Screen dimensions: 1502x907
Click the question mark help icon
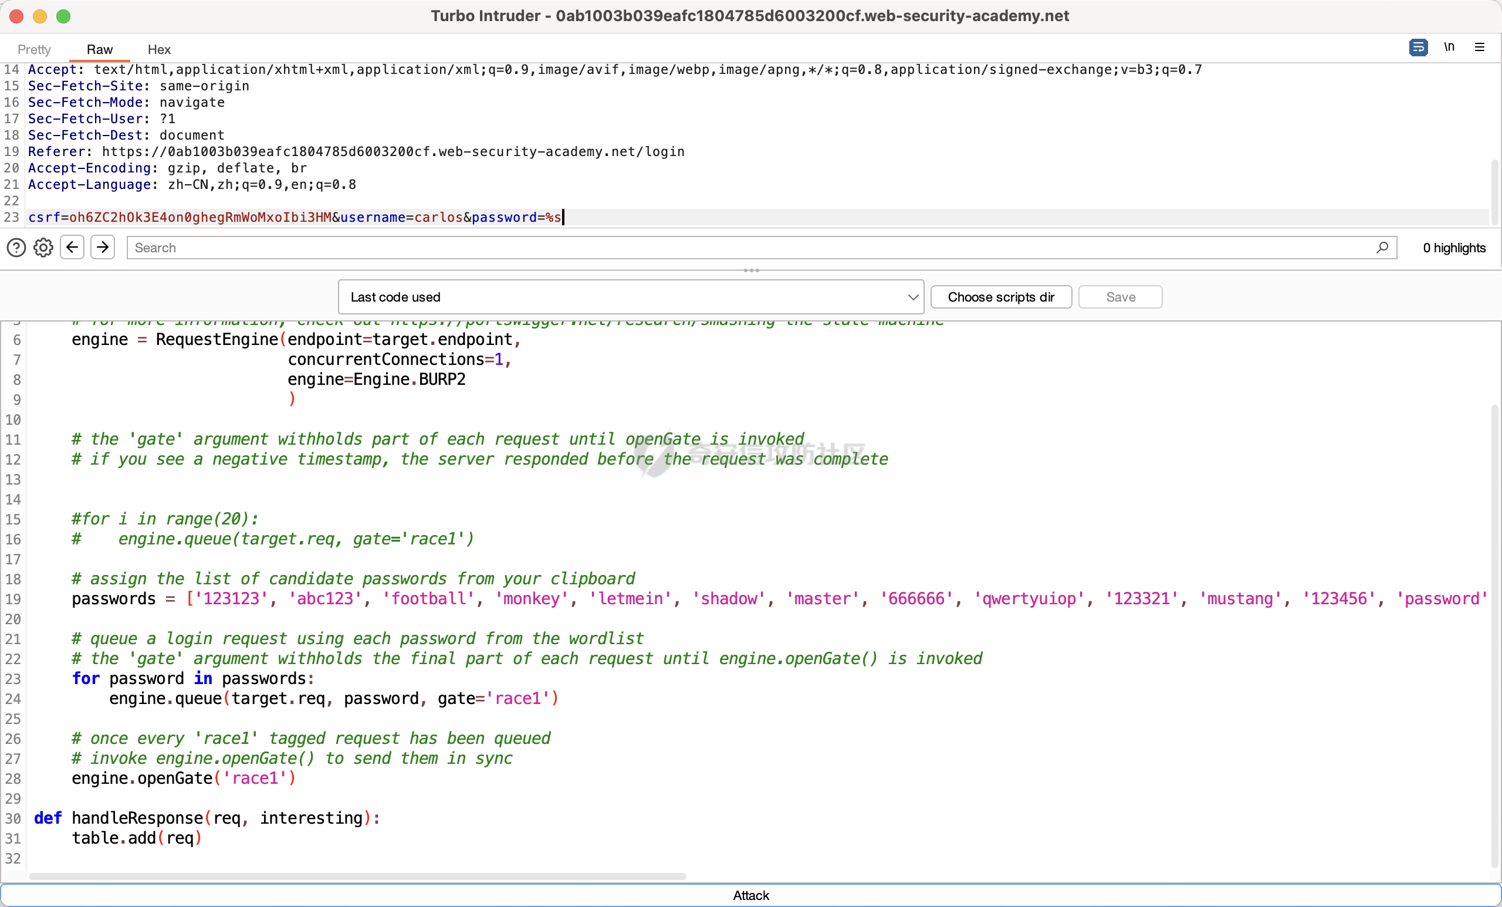pos(16,248)
